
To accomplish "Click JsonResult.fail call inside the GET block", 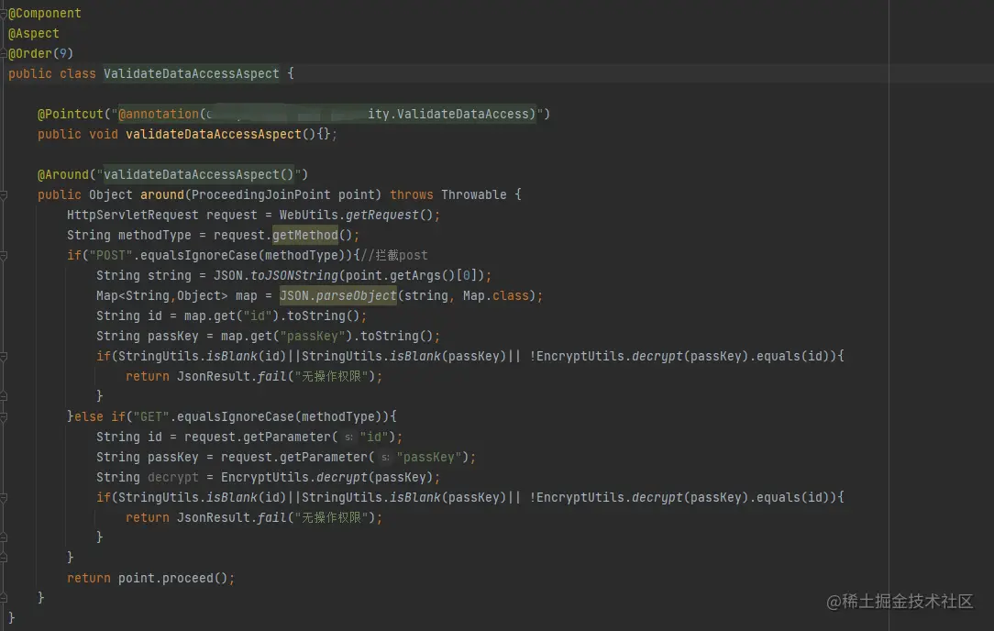I will tap(232, 518).
